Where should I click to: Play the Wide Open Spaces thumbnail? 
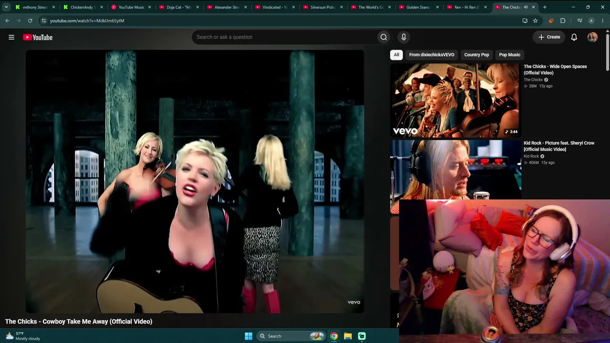click(455, 100)
